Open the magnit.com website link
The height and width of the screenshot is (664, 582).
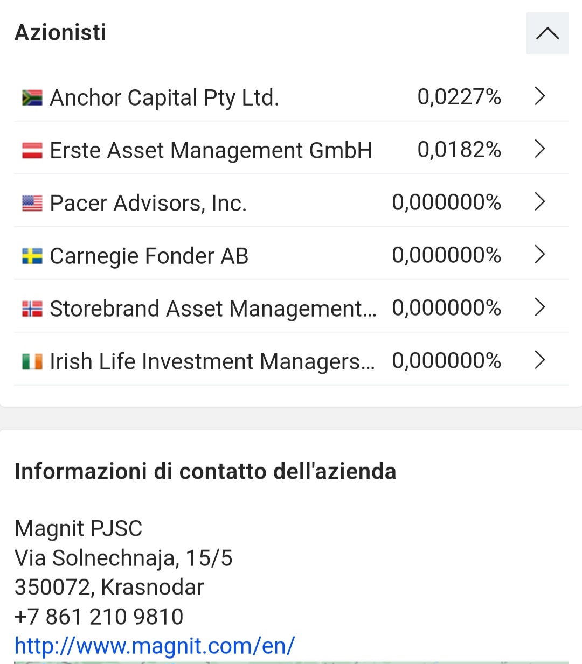tap(155, 645)
